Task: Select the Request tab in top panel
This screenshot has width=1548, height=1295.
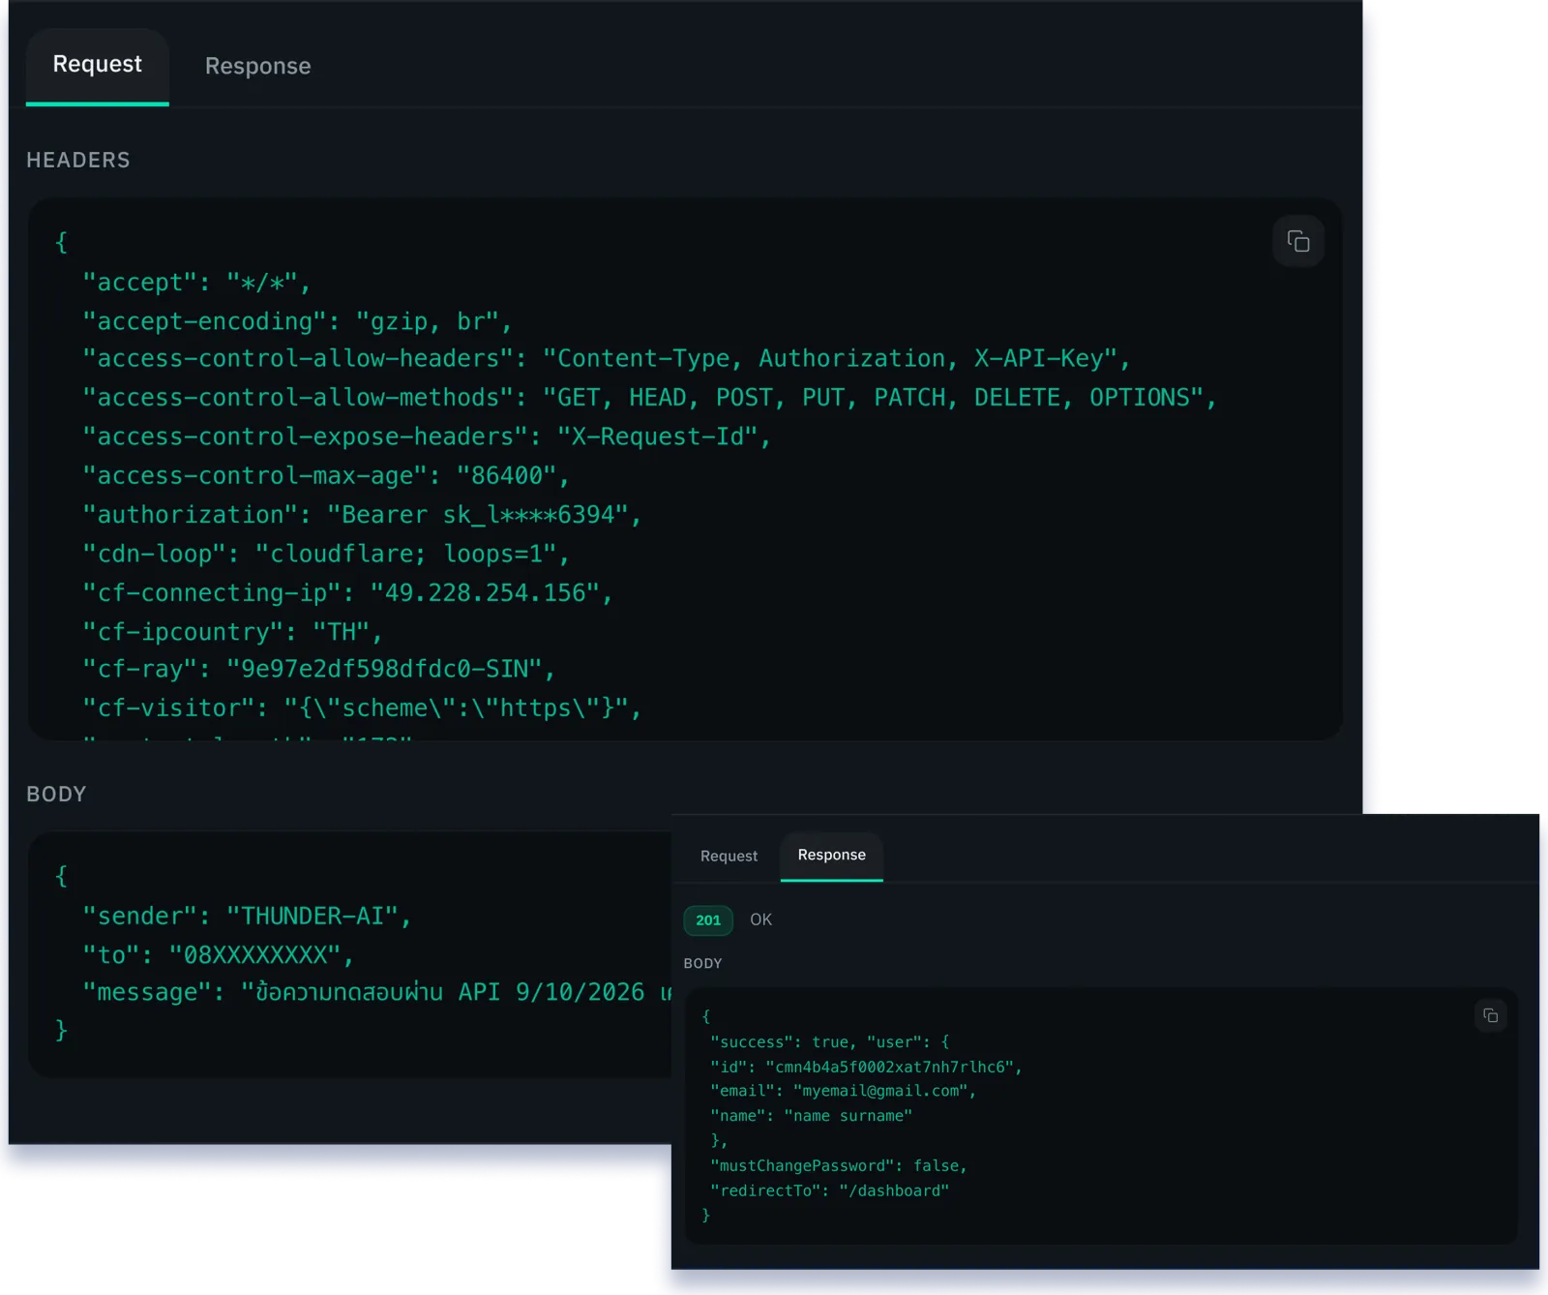Action: point(97,65)
